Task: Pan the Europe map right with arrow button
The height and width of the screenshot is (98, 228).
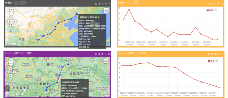Action: pos(14,72)
